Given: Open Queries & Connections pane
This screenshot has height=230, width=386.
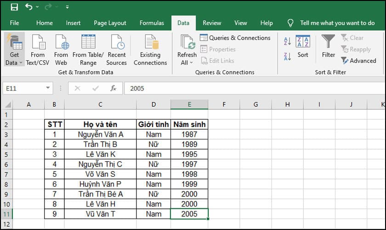Looking at the screenshot, I should pyautogui.click(x=235, y=38).
